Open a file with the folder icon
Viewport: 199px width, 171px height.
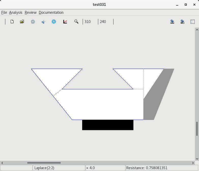22,22
